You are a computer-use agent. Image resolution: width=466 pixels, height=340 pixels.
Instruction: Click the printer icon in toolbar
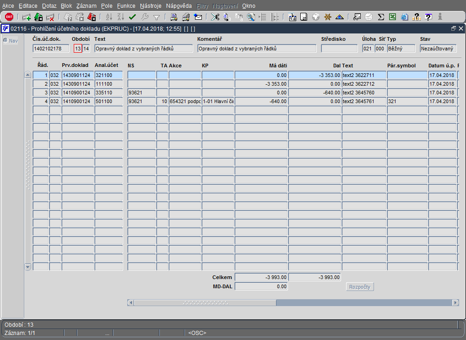pyautogui.click(x=173, y=17)
